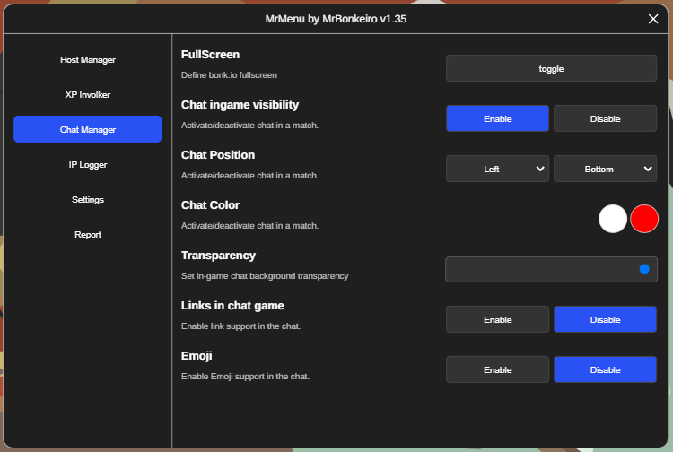Click the FullScreen heading text
Screen dimensions: 673x452
(210, 55)
